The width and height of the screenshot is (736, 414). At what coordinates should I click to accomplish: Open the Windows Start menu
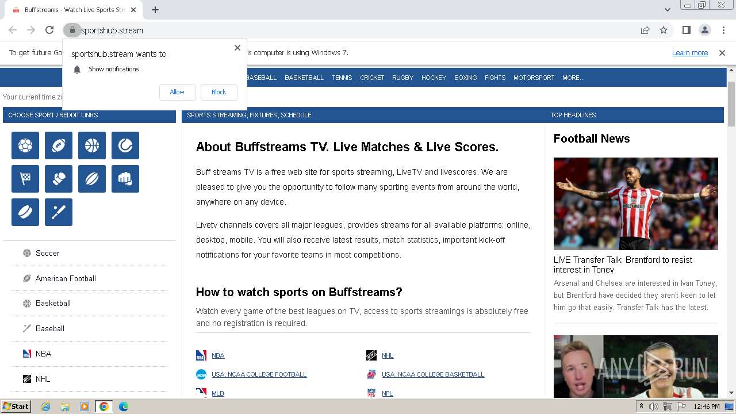(x=16, y=407)
